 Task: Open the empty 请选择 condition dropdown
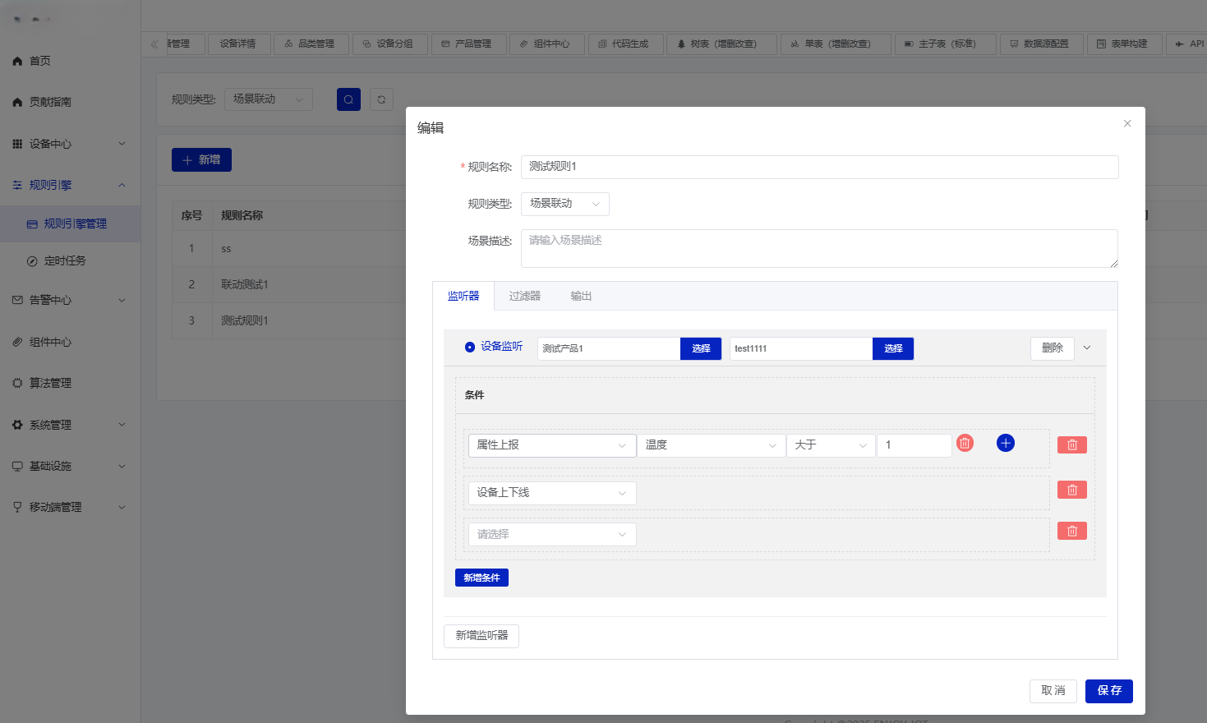(x=552, y=535)
